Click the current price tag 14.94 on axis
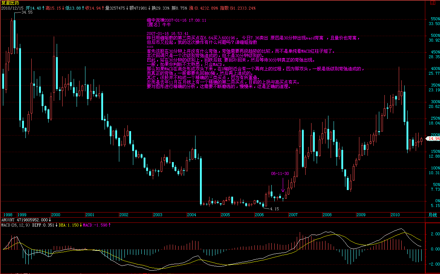 (433, 138)
